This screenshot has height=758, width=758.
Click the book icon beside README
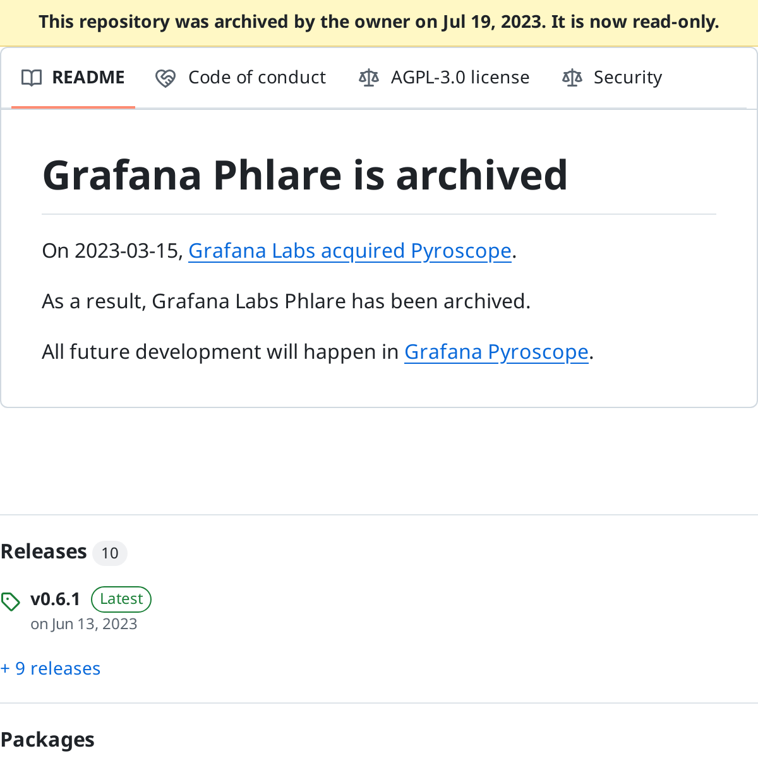(x=32, y=78)
